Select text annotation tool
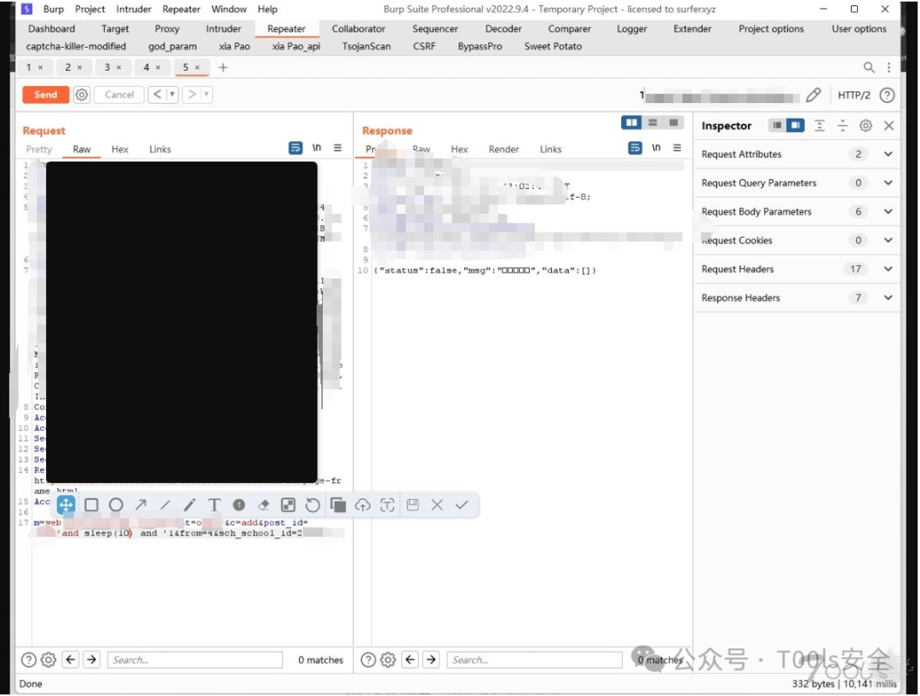This screenshot has width=920, height=696. pos(214,505)
